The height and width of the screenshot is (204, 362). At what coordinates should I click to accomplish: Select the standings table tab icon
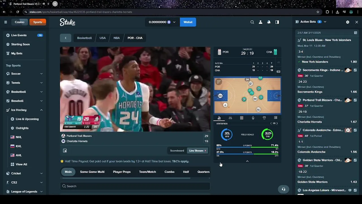[x=275, y=118]
